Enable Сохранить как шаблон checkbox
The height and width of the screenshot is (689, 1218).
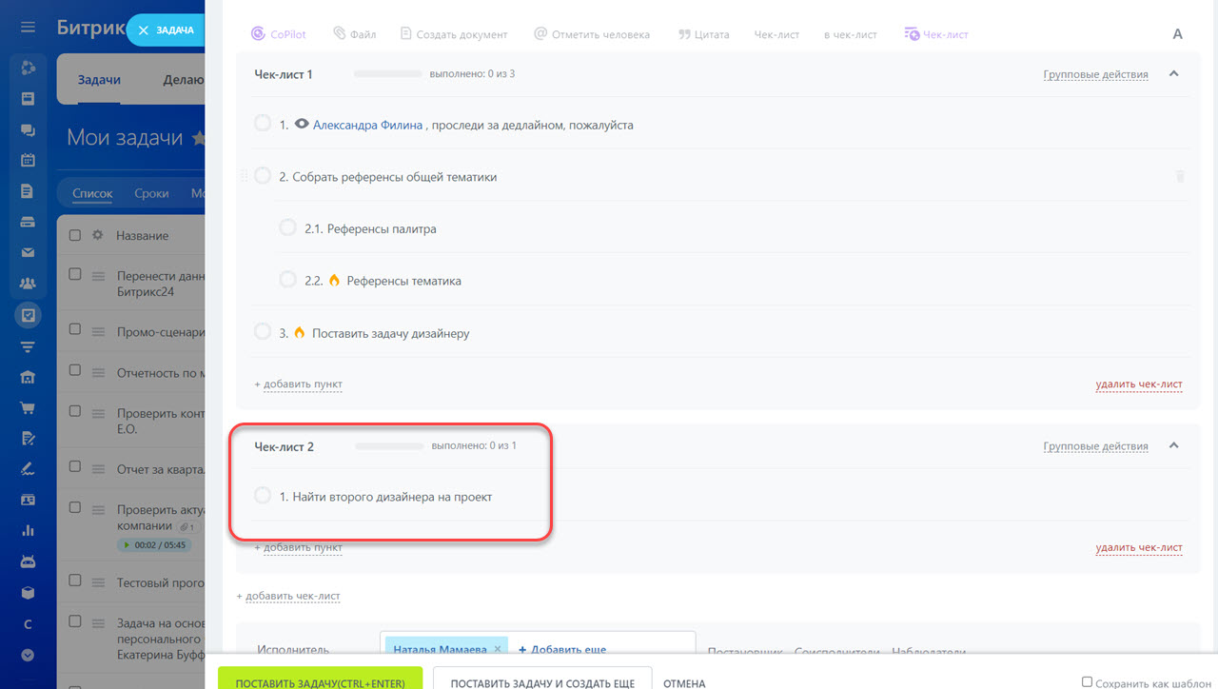1088,682
